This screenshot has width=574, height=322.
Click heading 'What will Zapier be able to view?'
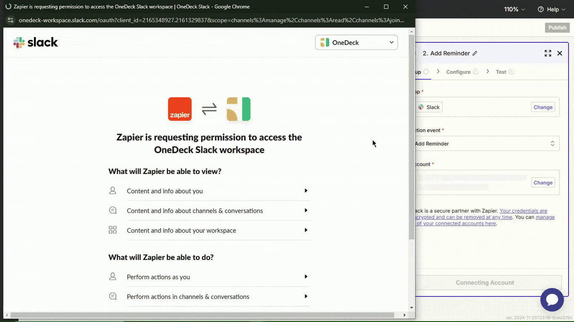point(165,171)
